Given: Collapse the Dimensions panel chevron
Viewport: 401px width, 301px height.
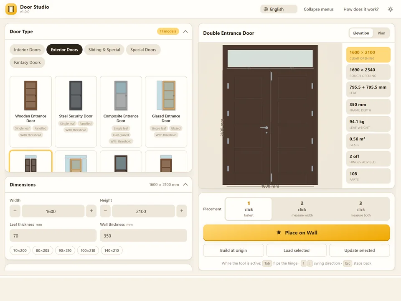Looking at the screenshot, I should (x=185, y=184).
